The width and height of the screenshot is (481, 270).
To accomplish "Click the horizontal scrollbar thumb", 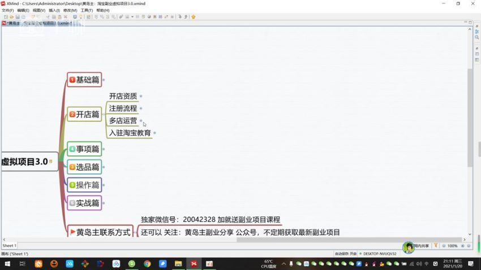I will pos(349,239).
